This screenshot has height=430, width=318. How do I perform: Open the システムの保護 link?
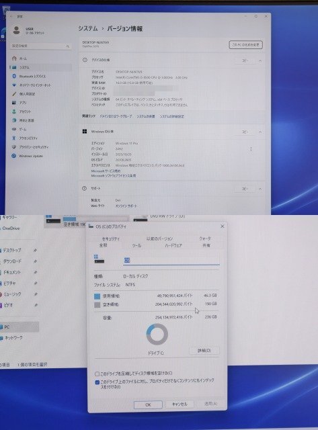(x=146, y=116)
